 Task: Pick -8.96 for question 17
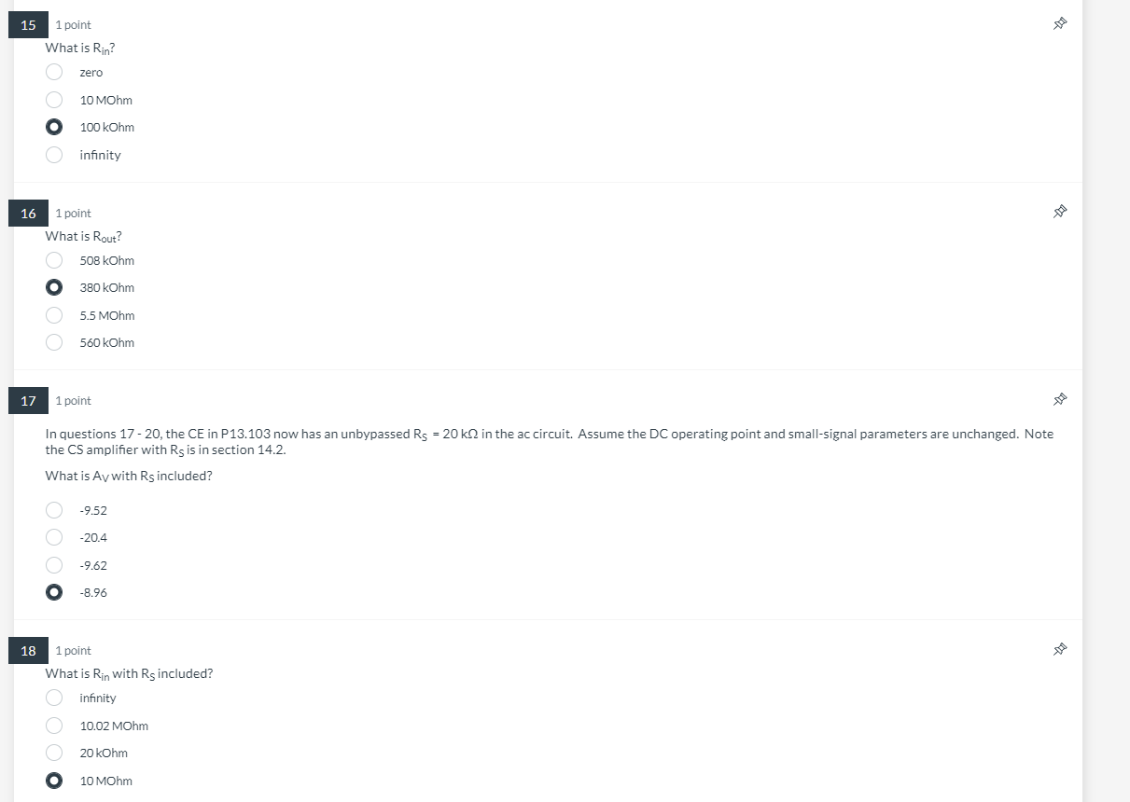click(55, 592)
